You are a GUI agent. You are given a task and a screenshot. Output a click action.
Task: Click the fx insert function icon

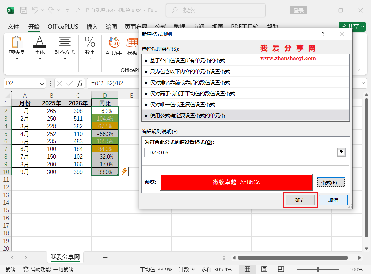80,83
